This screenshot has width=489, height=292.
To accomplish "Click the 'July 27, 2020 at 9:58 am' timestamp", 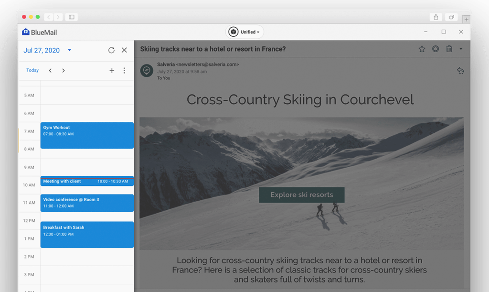I will coord(182,71).
